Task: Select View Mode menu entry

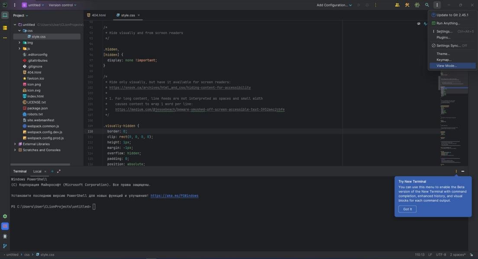Action: (446, 66)
